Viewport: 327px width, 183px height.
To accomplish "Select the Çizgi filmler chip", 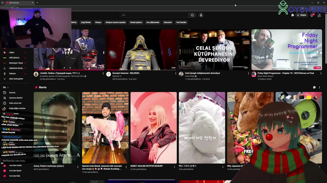I will [x=86, y=22].
